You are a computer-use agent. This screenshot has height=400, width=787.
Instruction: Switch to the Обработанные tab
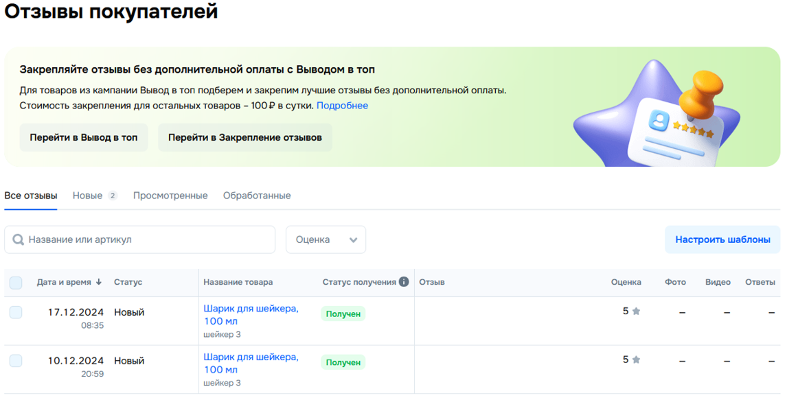(257, 196)
